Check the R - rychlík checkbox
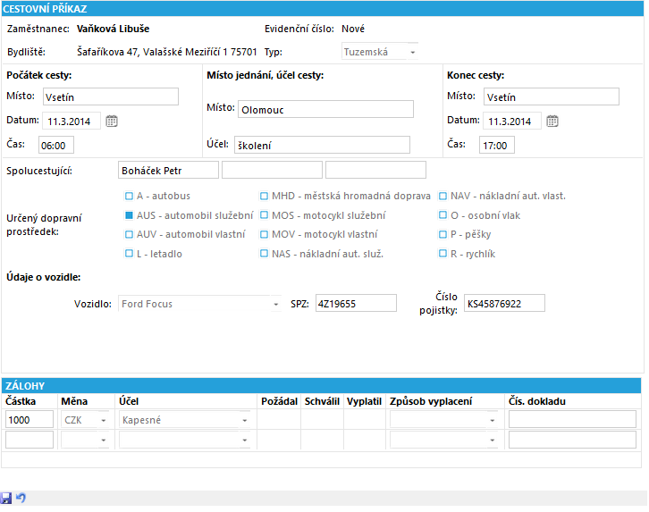 442,253
